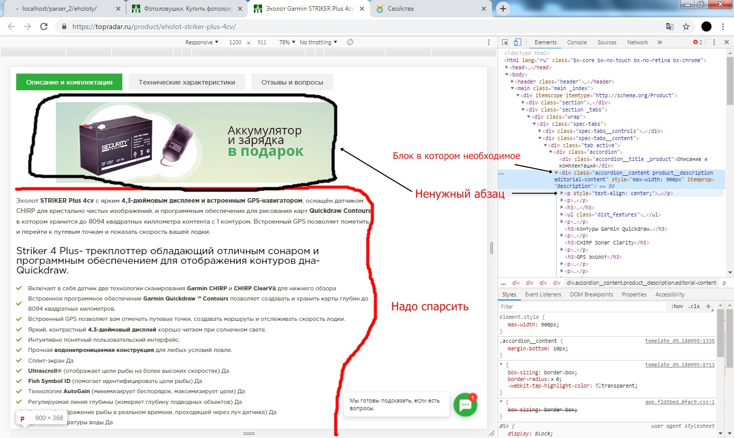
Task: Reload the page with refresh icon
Action: pos(44,26)
